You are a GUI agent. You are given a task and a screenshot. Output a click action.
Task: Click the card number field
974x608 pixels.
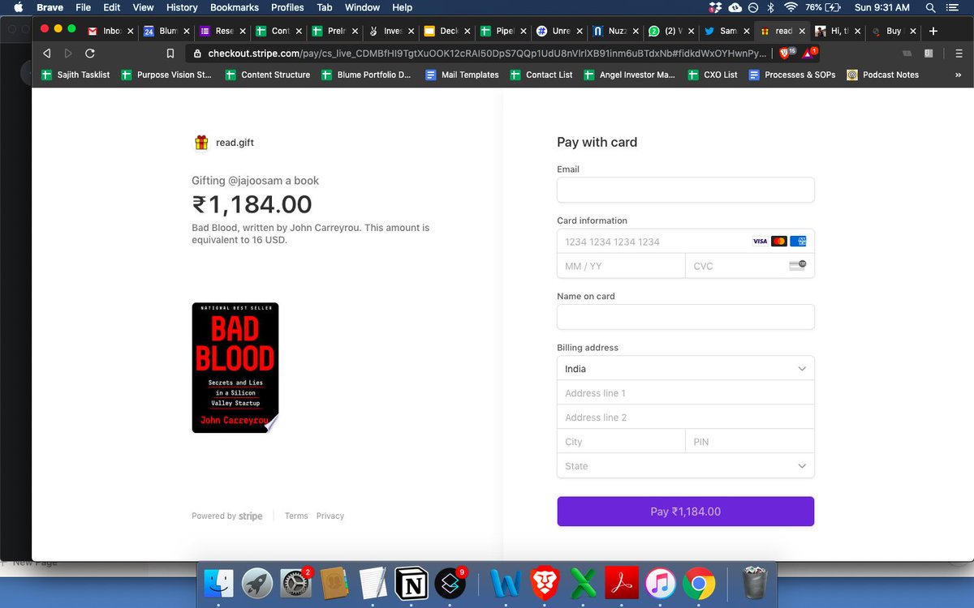[x=685, y=242]
